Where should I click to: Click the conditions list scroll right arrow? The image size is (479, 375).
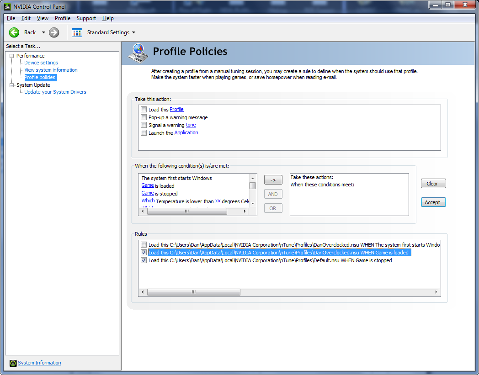click(x=245, y=211)
